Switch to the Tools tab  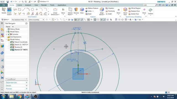(52, 5)
